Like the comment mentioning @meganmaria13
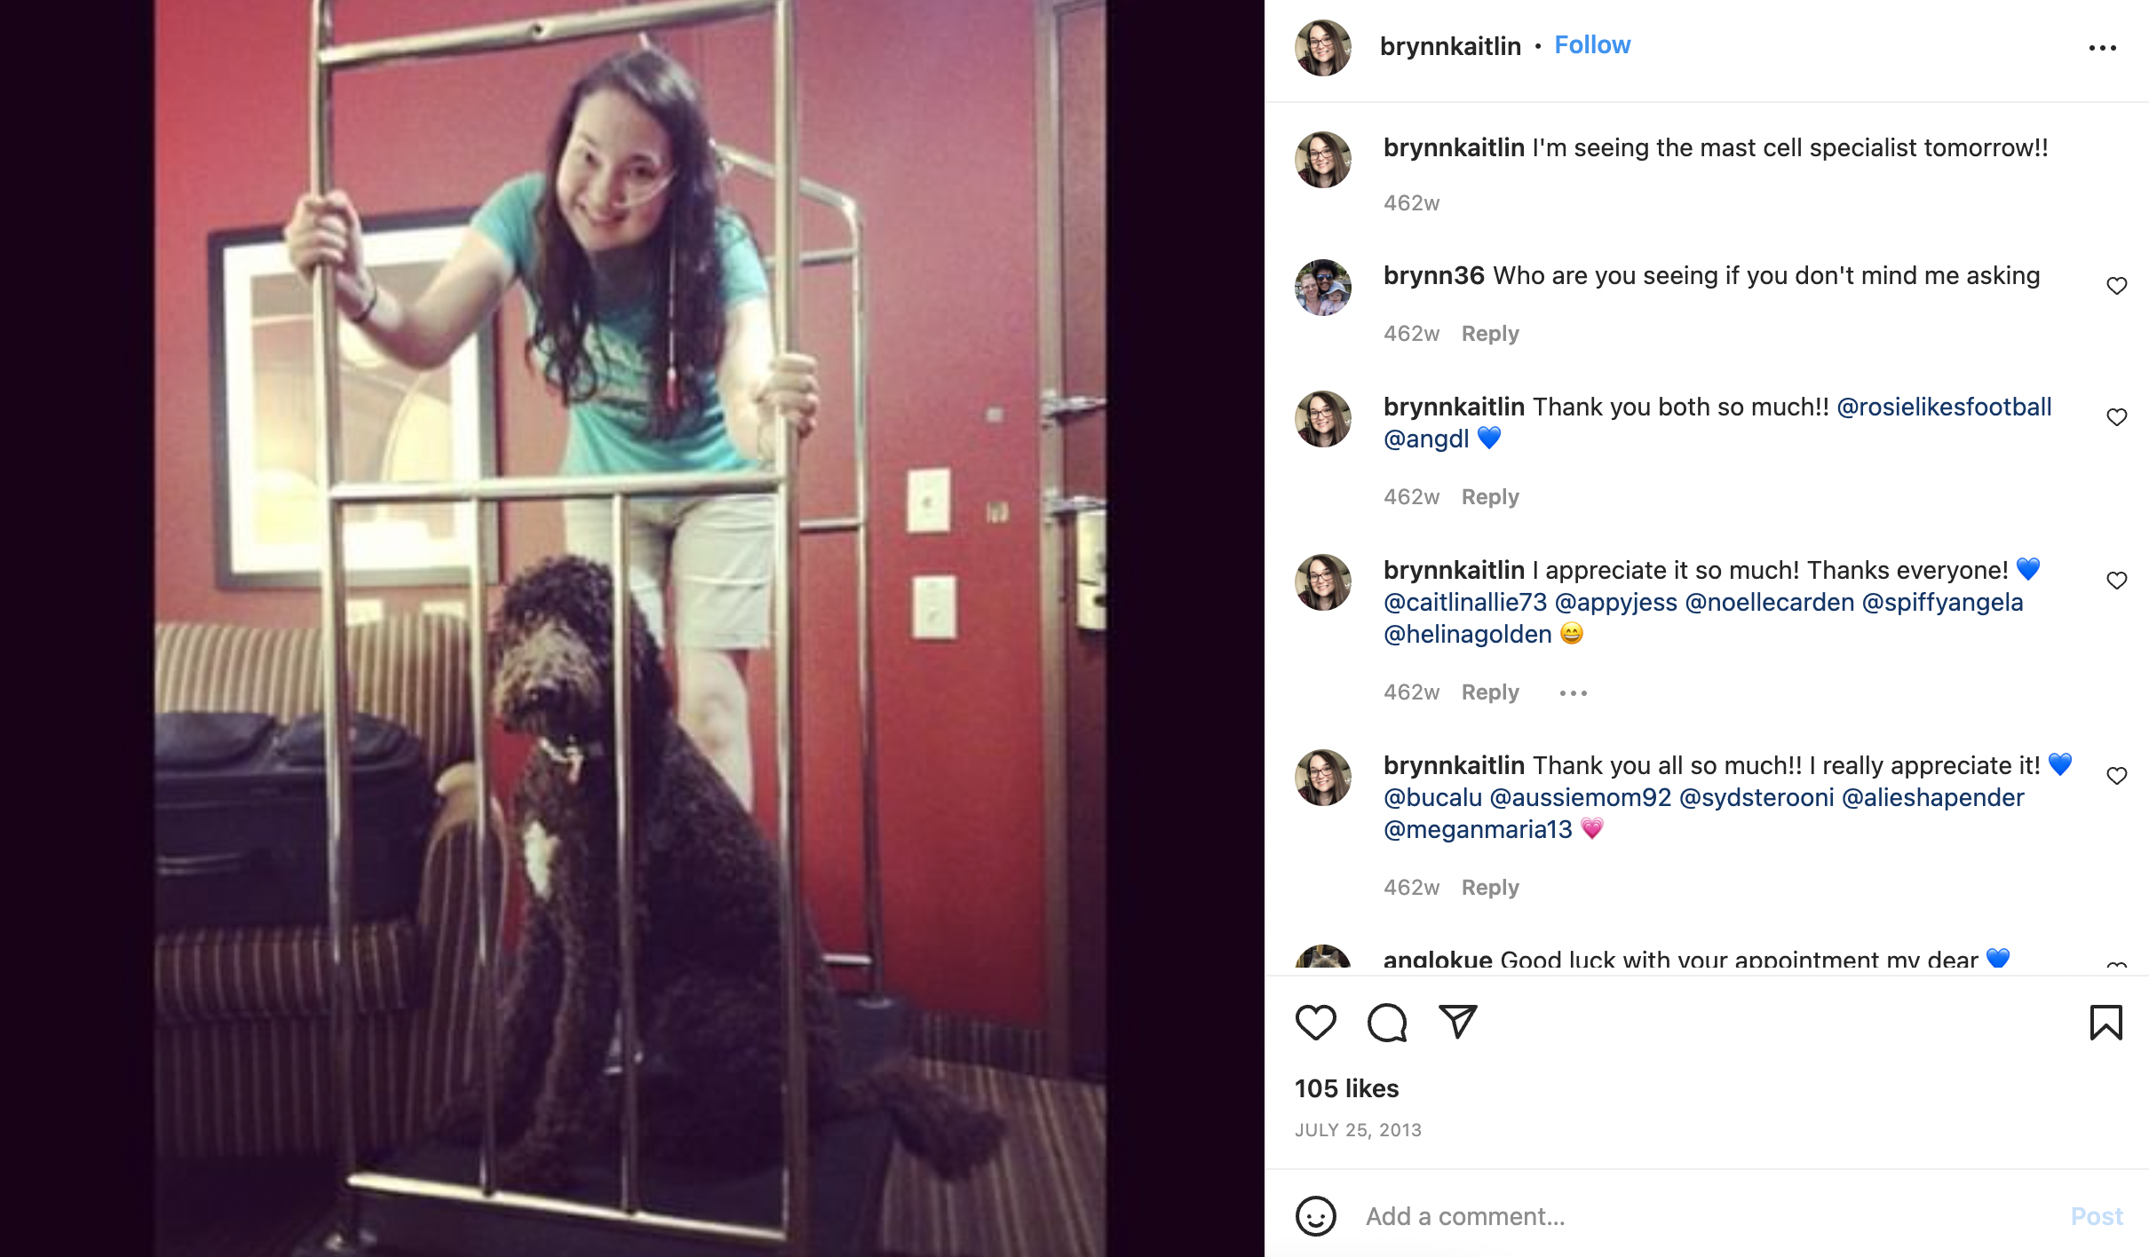Image resolution: width=2149 pixels, height=1257 pixels. [2116, 776]
